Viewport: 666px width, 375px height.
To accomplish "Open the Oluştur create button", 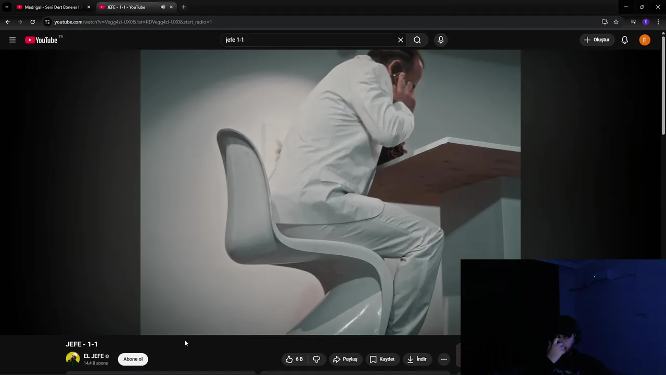I will 597,40.
